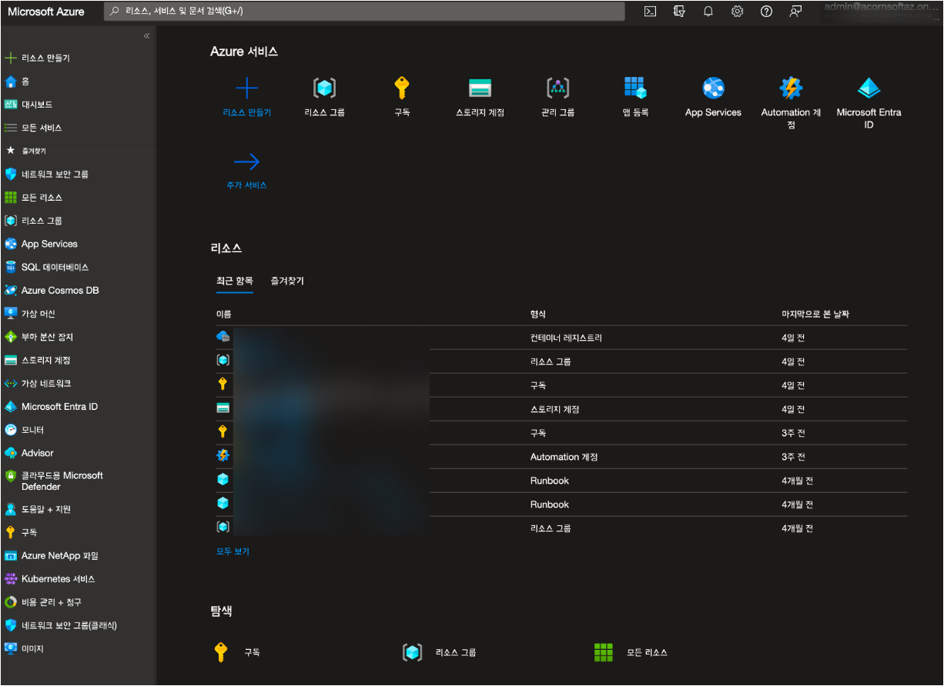Open 모든 리소스 under the 탐색 section
This screenshot has width=944, height=686.
point(631,652)
